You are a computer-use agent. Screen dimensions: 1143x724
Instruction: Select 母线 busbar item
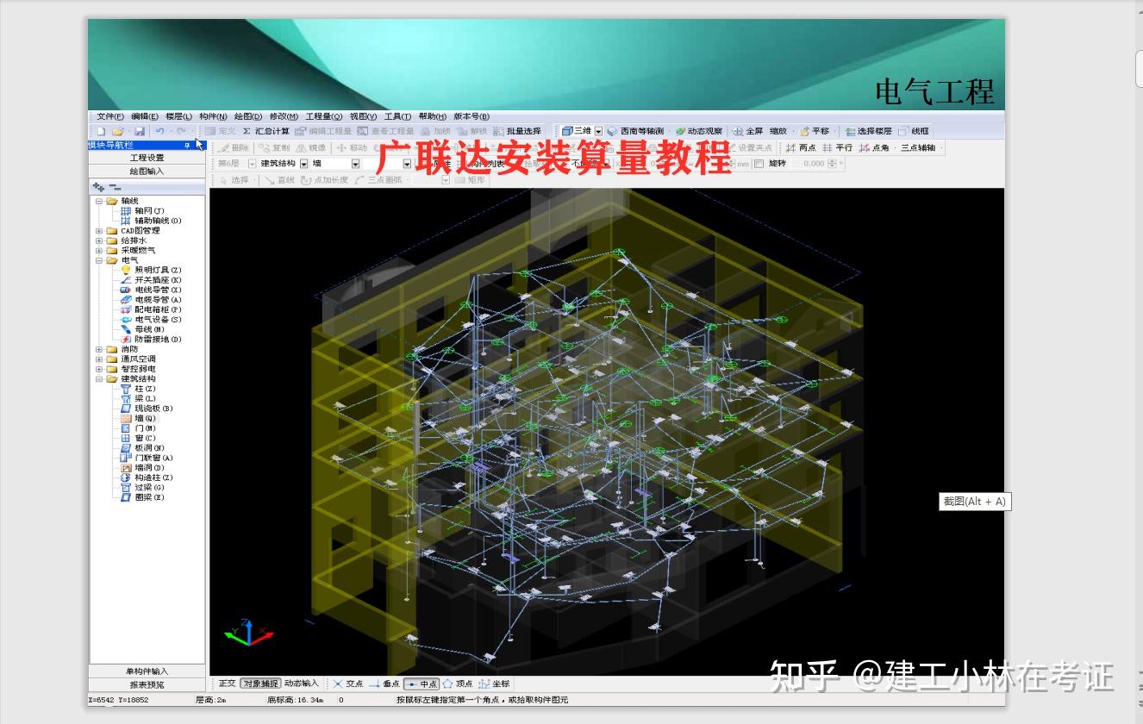click(x=142, y=329)
